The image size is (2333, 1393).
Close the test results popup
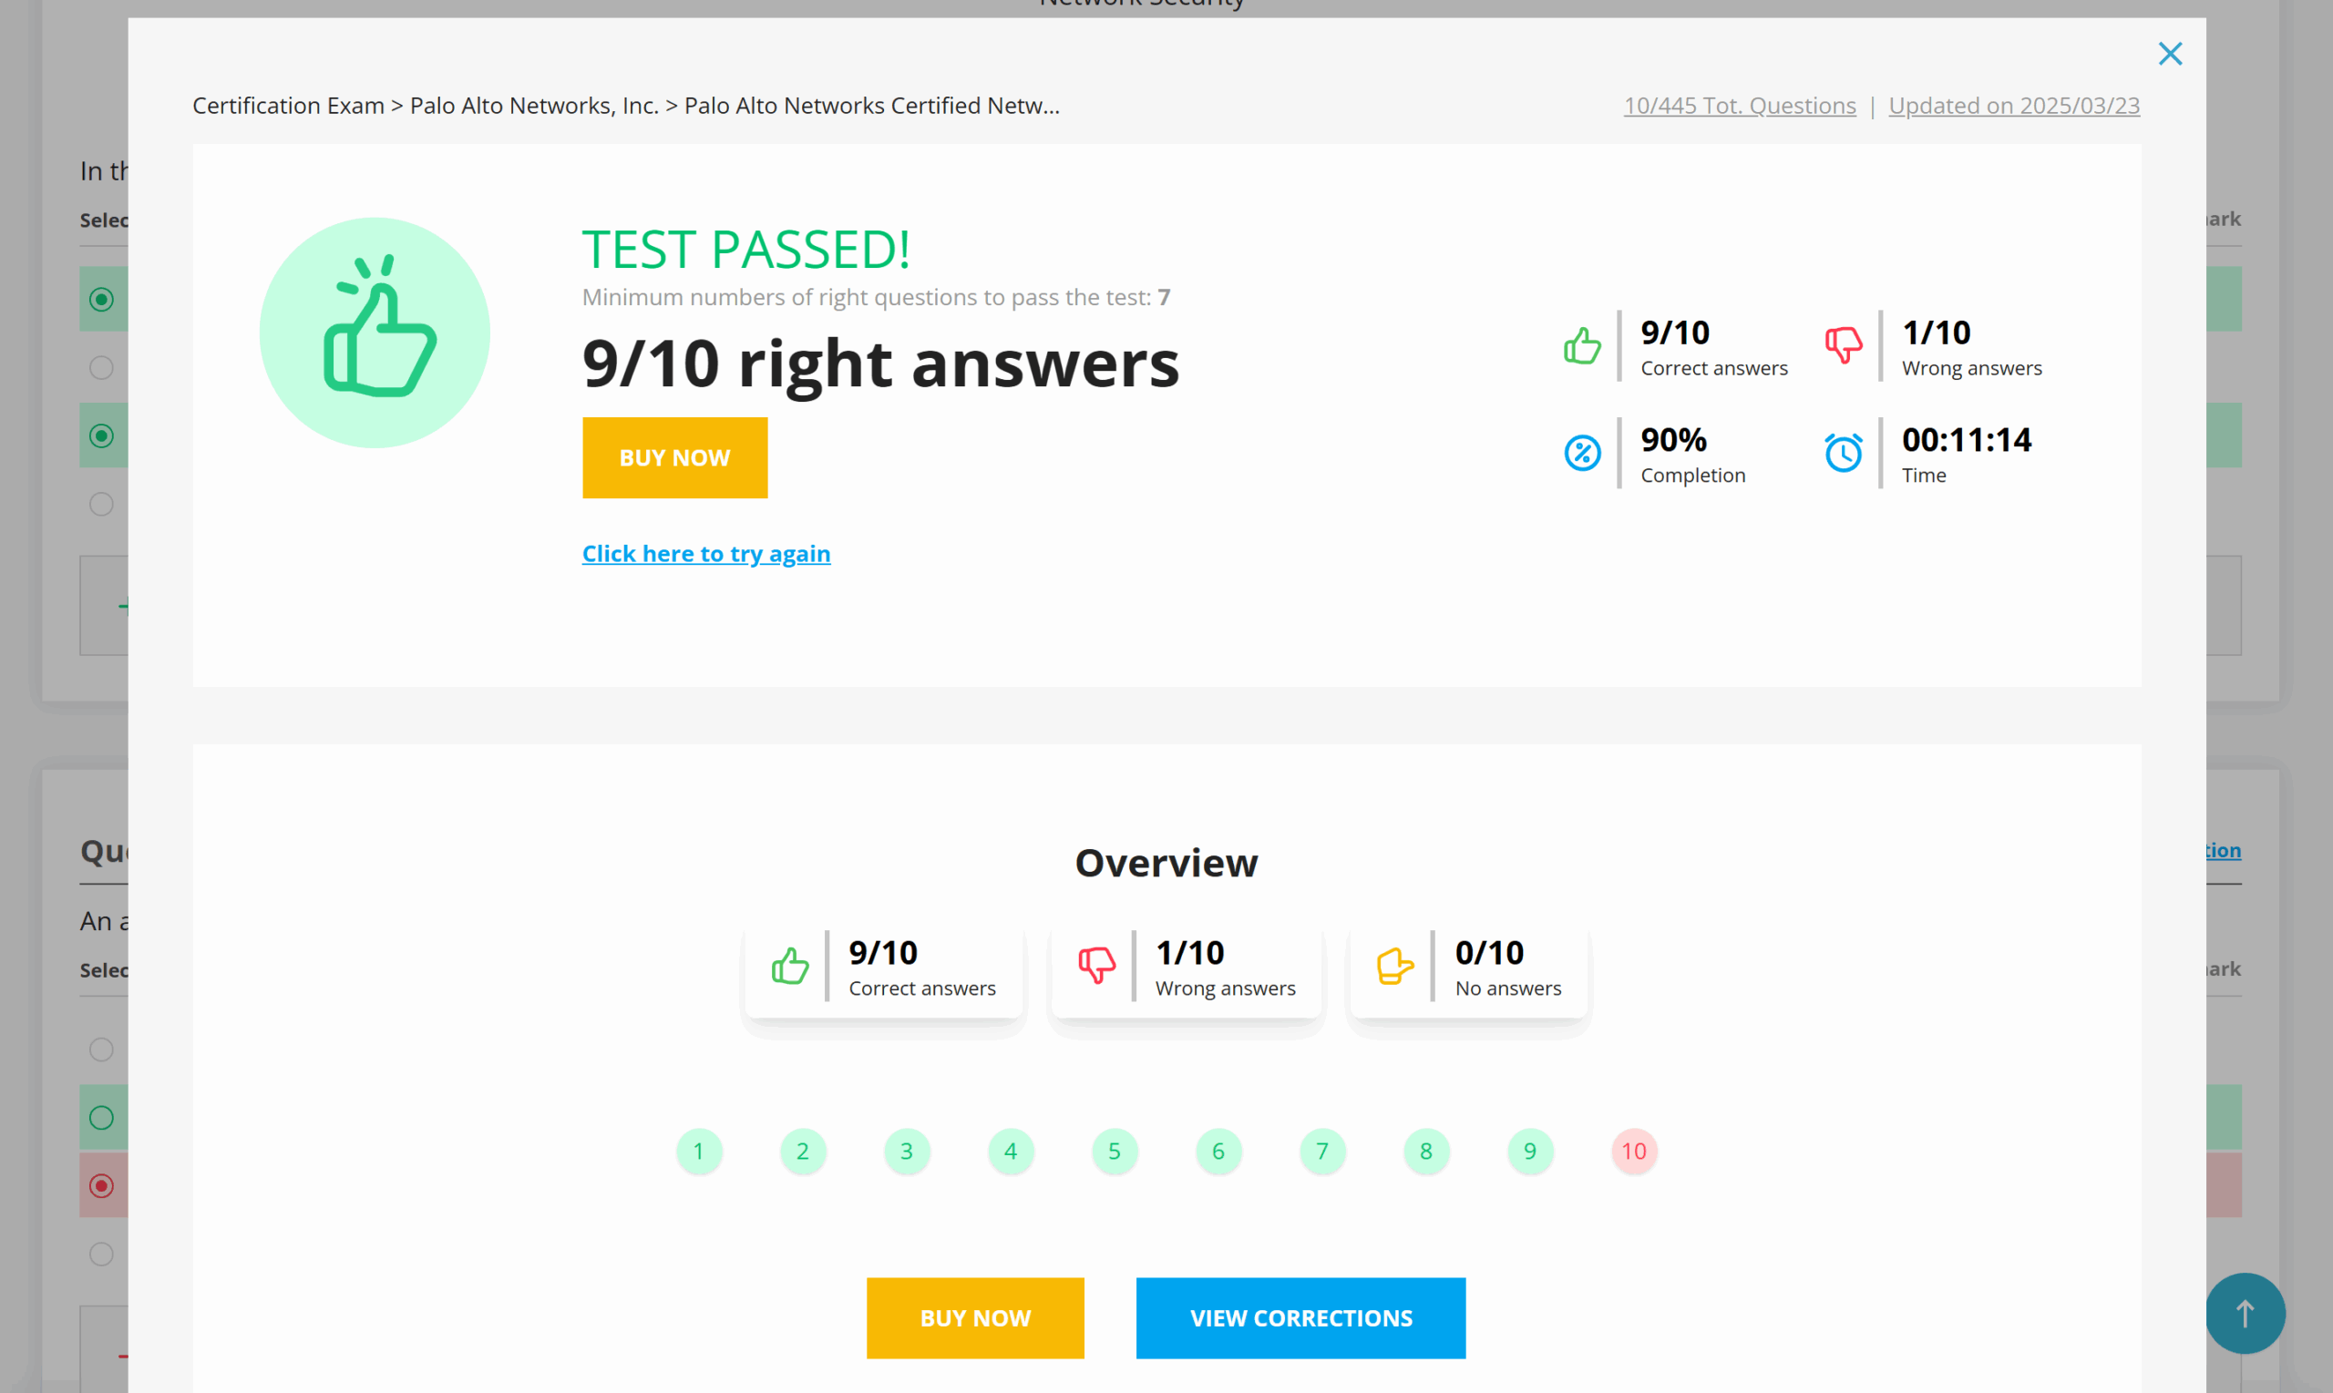pos(2170,54)
